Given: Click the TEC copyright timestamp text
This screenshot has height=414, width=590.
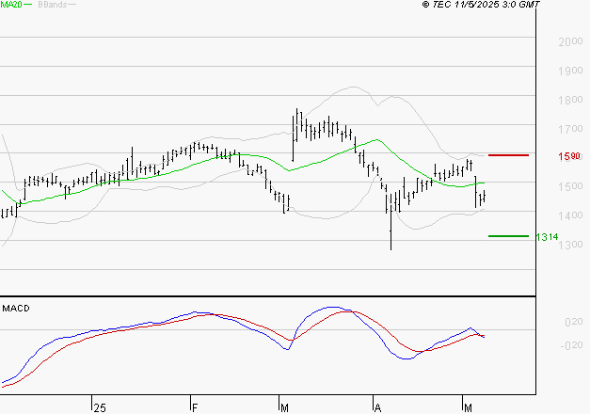Looking at the screenshot, I should coord(482,5).
